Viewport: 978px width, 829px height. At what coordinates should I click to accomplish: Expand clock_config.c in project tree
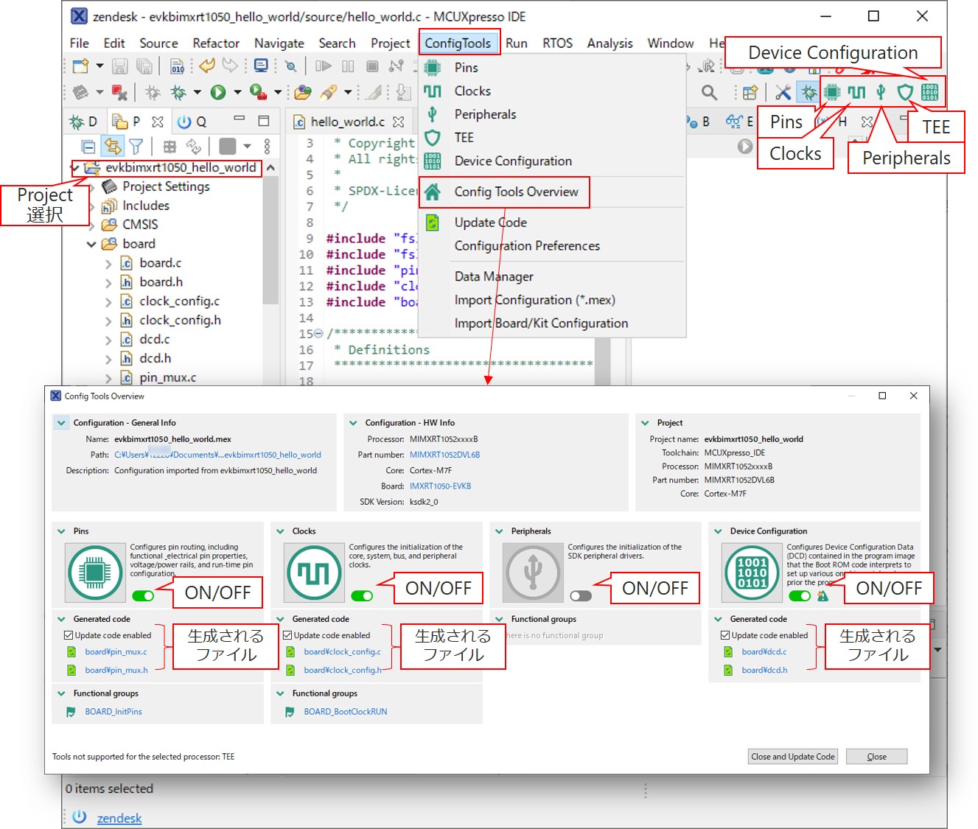[108, 301]
